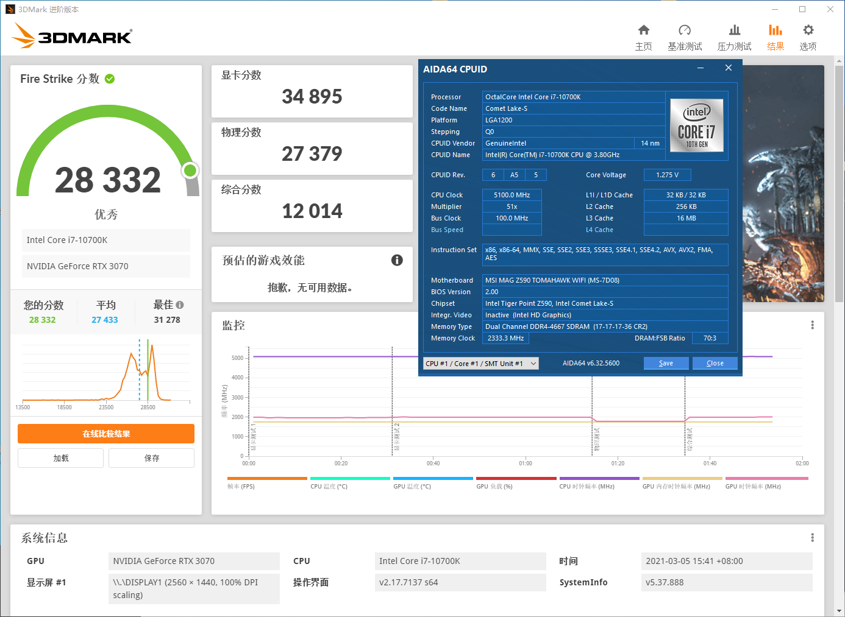845x617 pixels.
Task: Open the 主页 home tab
Action: click(x=643, y=38)
